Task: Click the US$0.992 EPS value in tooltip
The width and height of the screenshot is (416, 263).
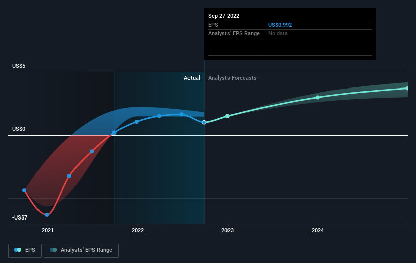Action: 280,25
